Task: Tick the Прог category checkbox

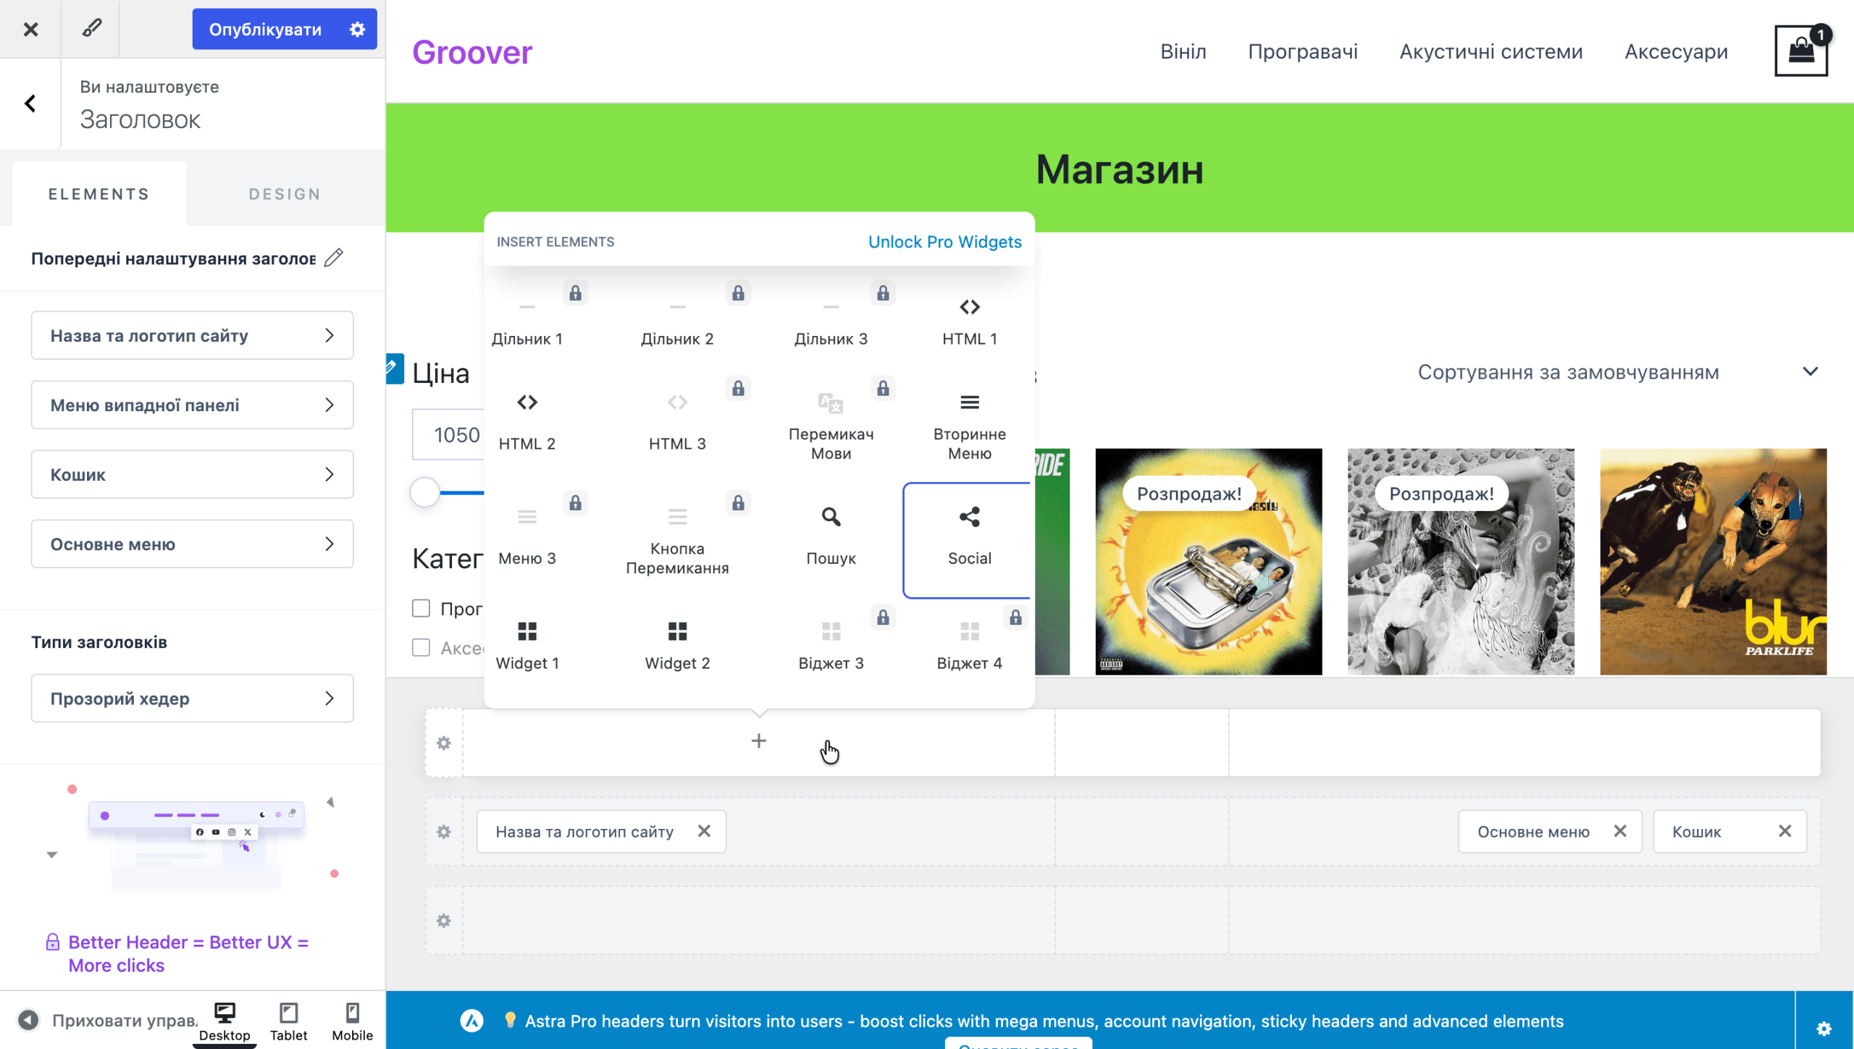Action: click(421, 608)
